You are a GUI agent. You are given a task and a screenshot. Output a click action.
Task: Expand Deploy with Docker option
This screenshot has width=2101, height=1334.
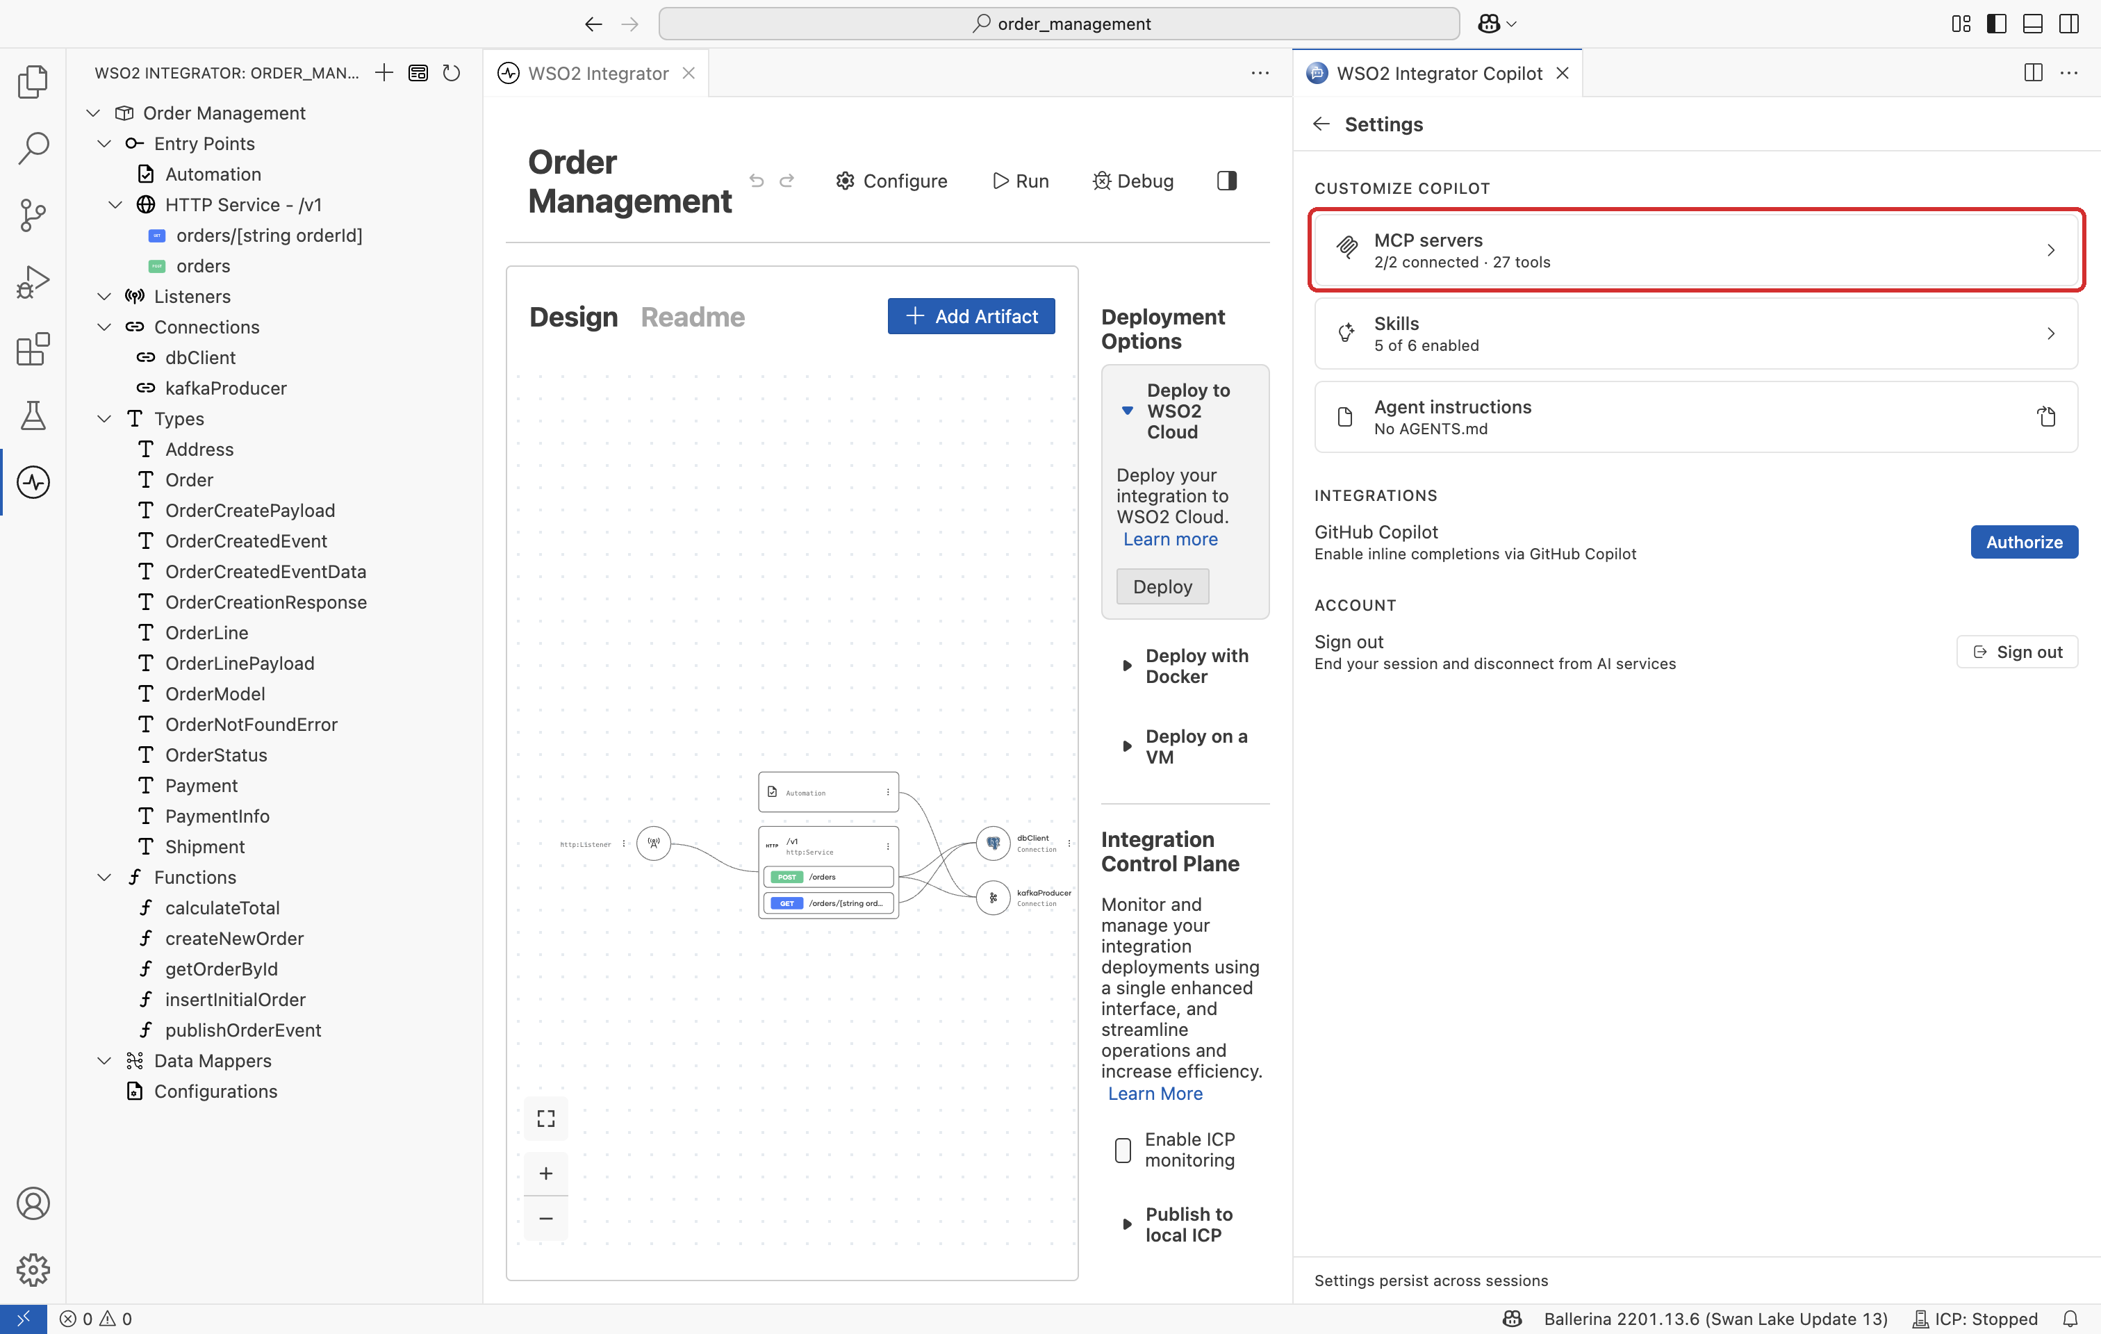(x=1128, y=666)
